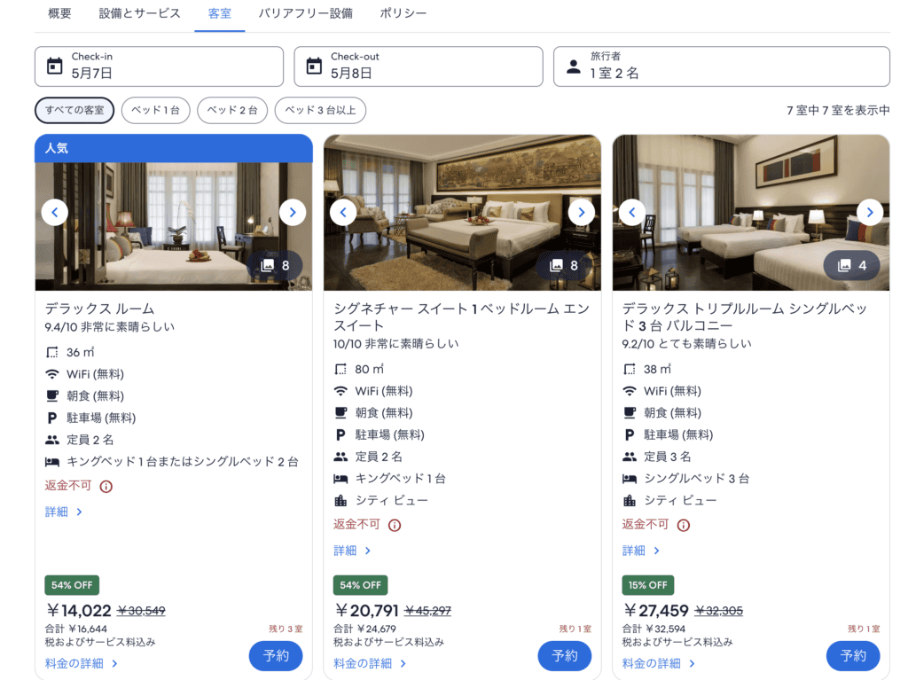Click the WiFi icon on シグネチャー スイート card

pyautogui.click(x=339, y=391)
